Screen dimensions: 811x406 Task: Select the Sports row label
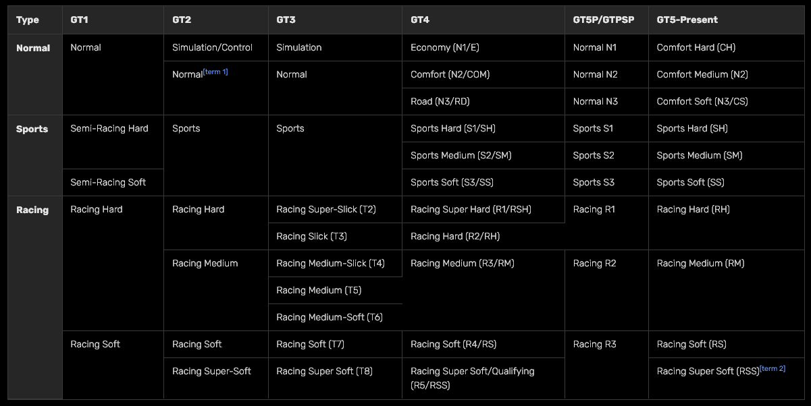click(31, 128)
